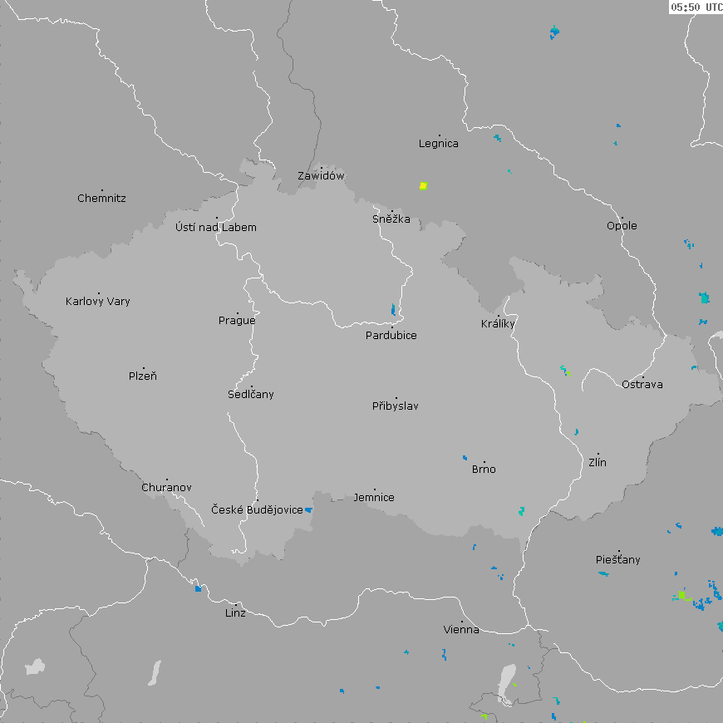Click the Přibyslav label
Screen dimensions: 723x723
396,406
